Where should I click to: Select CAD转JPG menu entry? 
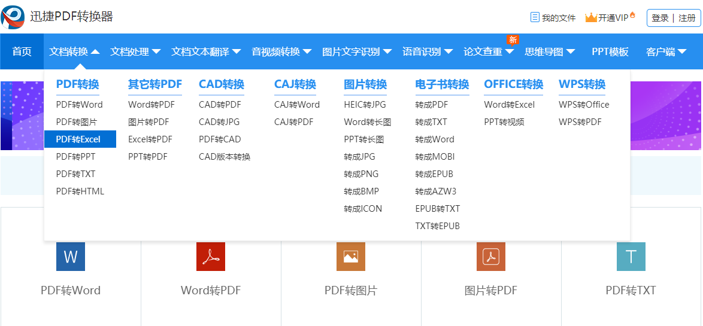(219, 122)
